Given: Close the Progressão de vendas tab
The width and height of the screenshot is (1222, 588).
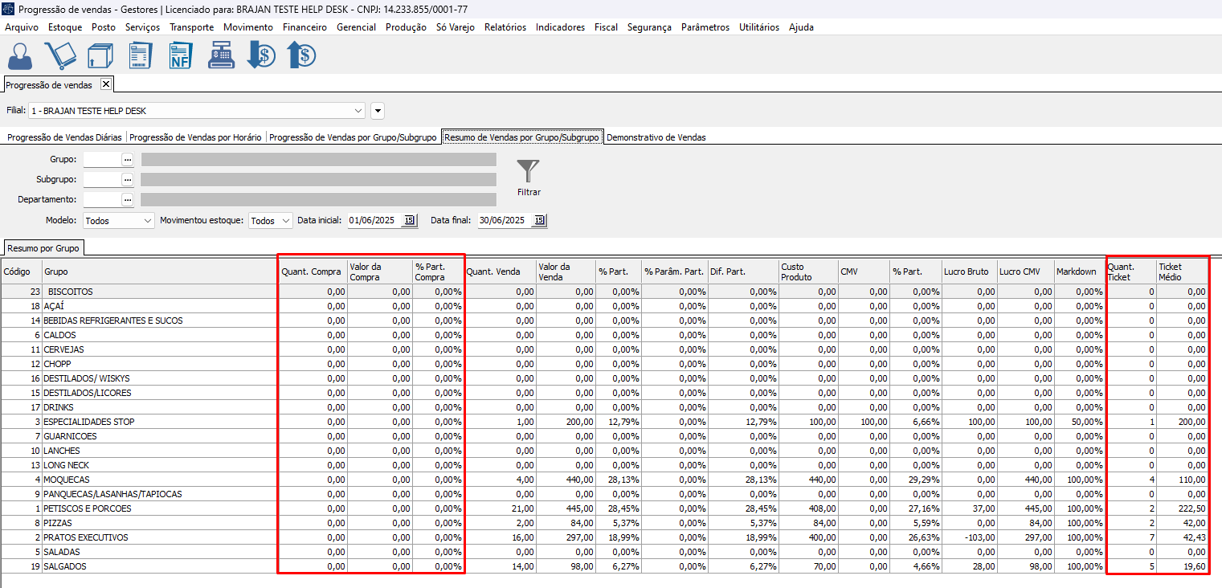Looking at the screenshot, I should point(105,84).
